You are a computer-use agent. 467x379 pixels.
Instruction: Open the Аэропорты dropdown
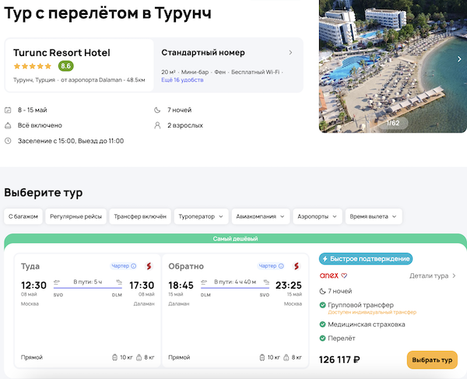[318, 216]
